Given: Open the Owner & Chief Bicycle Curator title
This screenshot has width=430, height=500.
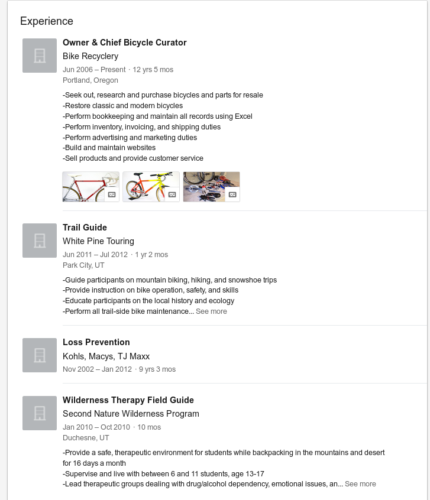Looking at the screenshot, I should [x=124, y=43].
